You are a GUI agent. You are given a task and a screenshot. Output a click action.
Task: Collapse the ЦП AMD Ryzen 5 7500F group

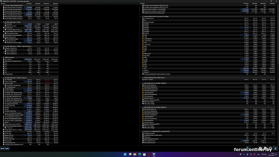(2, 22)
